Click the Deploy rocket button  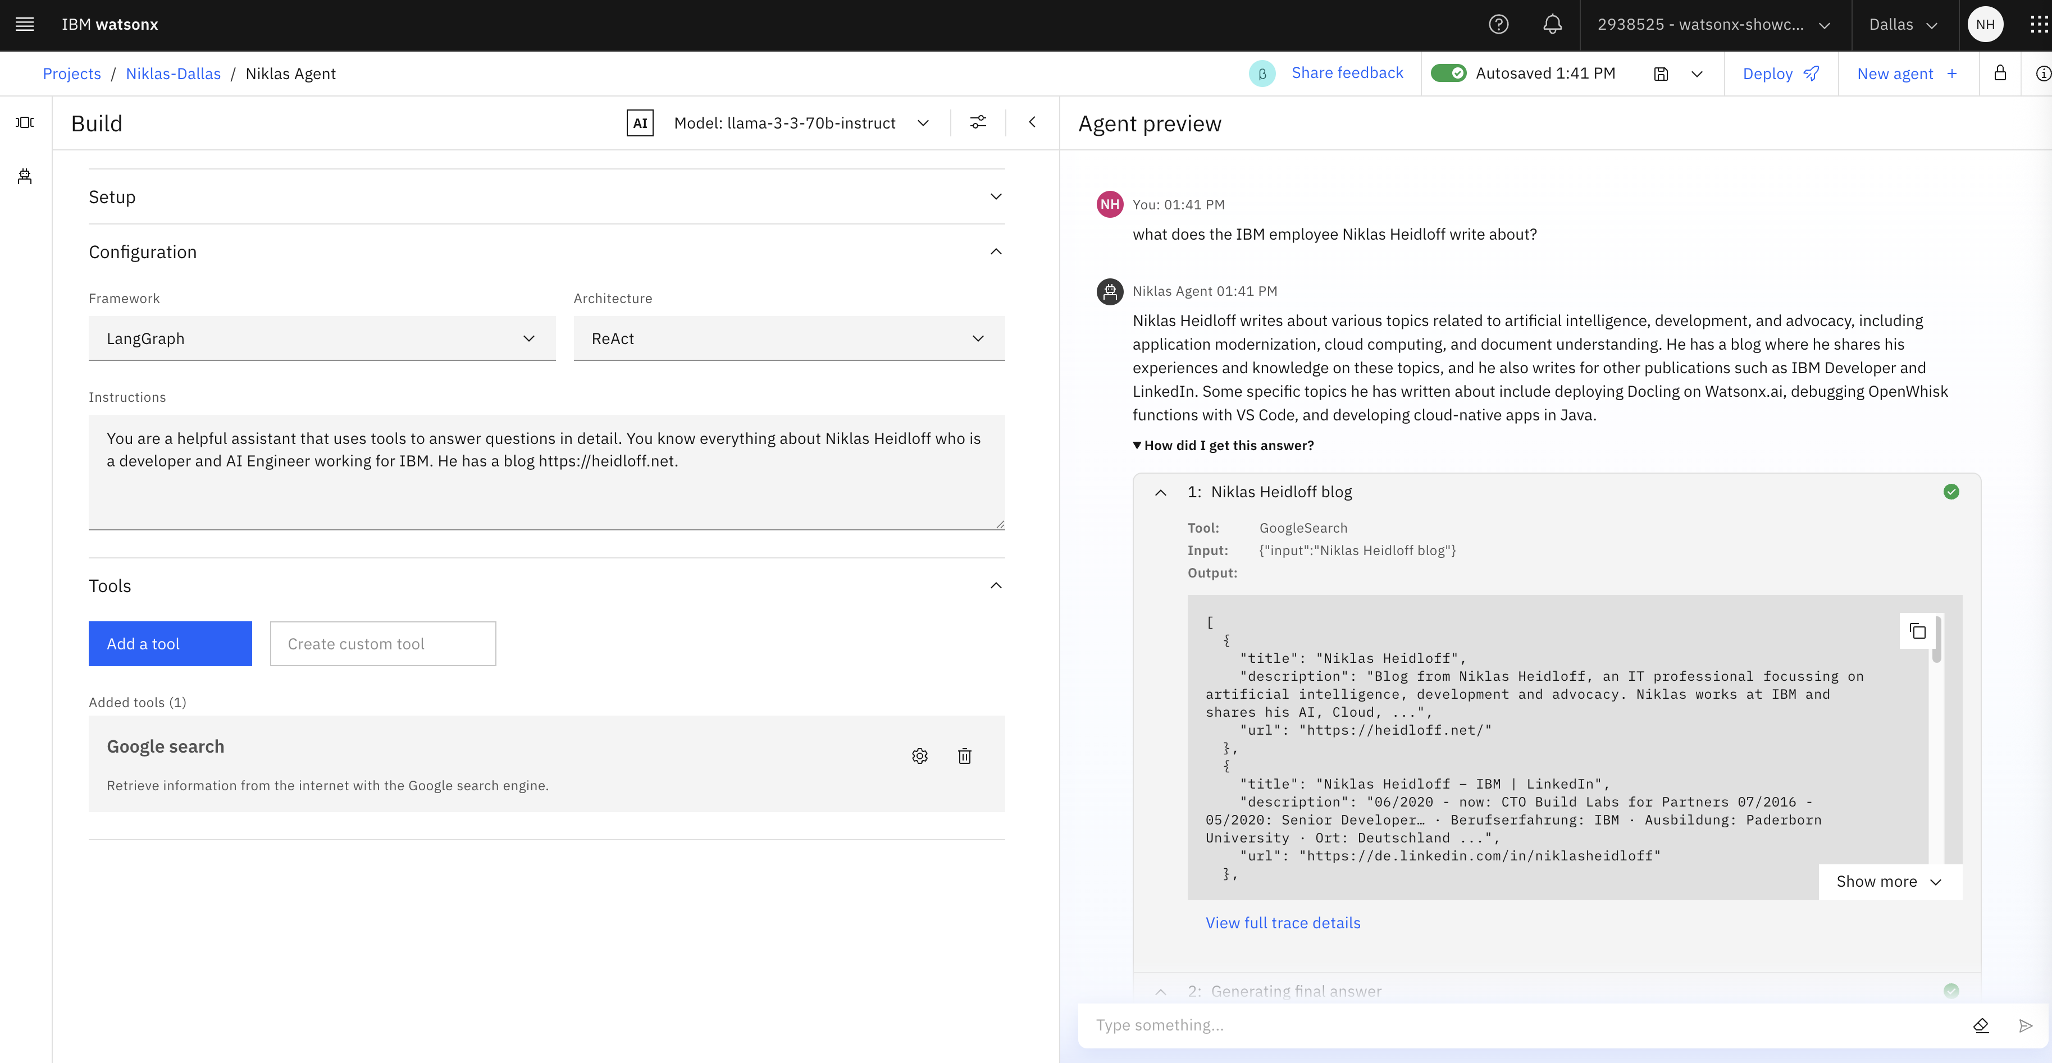point(1781,74)
